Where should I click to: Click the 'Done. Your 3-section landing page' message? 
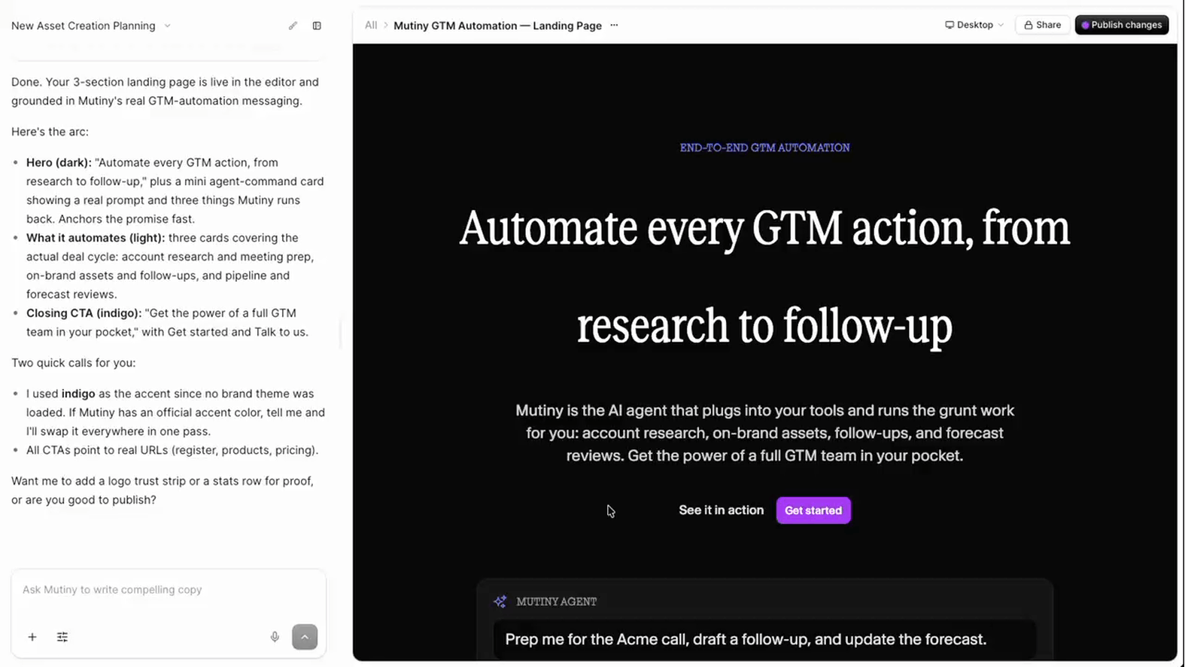pyautogui.click(x=166, y=91)
